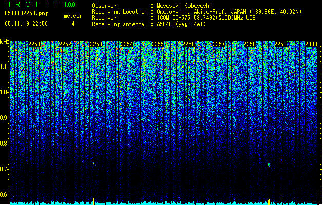323x205 pixels.
Task: Click the 0.8 kHz axis tick label
Action: 5,143
